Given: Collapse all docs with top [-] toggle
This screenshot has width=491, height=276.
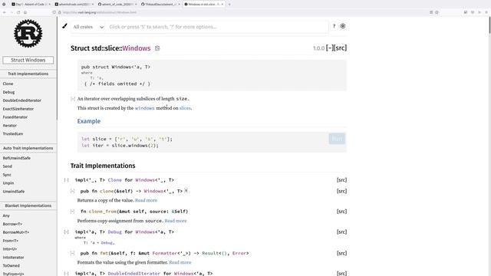Looking at the screenshot, I should (330, 48).
